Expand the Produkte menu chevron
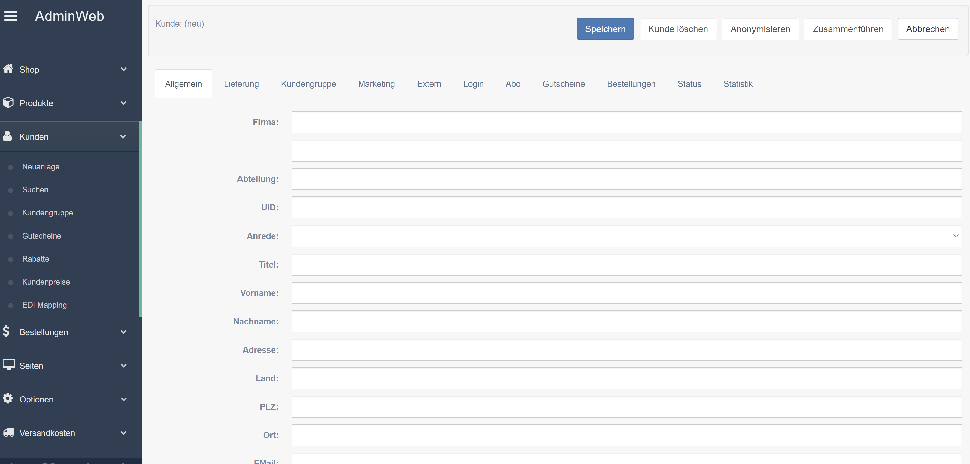 coord(123,103)
